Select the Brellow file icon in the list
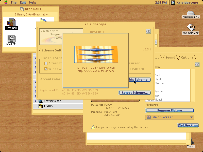 41,106
